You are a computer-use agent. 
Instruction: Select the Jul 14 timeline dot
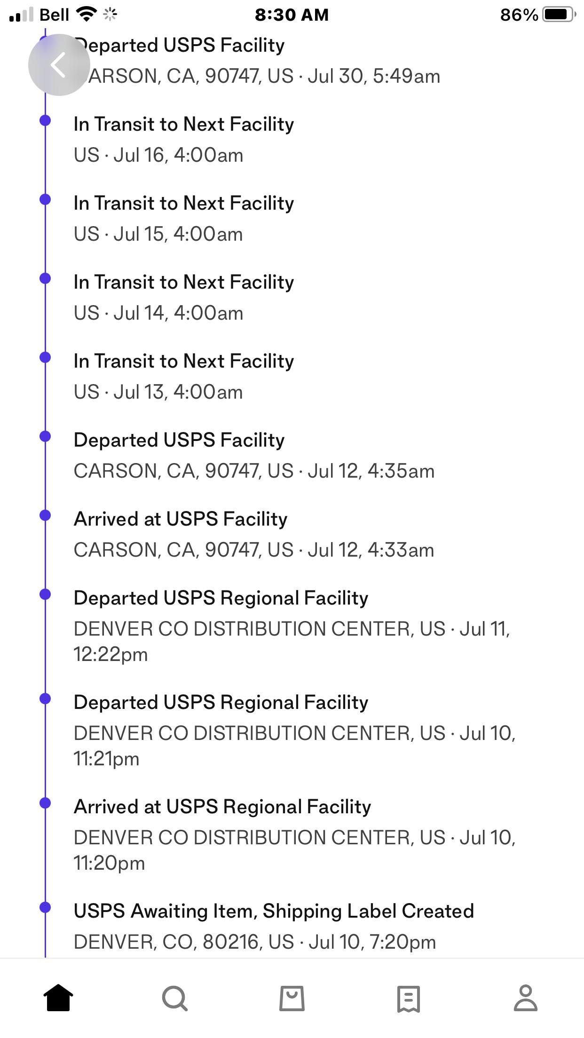(45, 278)
